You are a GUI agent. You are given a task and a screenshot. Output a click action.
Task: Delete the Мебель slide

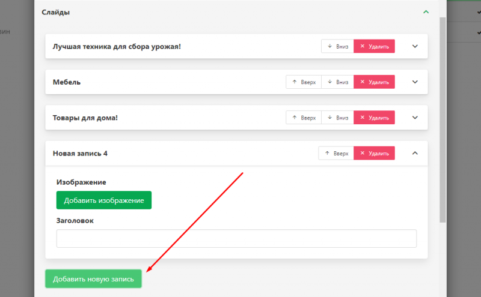pos(374,82)
